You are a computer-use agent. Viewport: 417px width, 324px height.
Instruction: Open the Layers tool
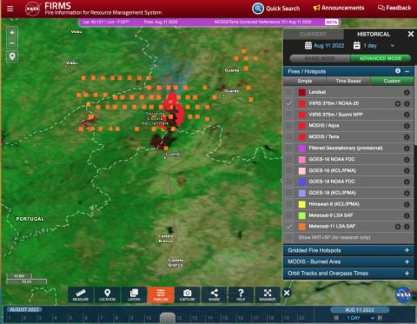pos(134,294)
